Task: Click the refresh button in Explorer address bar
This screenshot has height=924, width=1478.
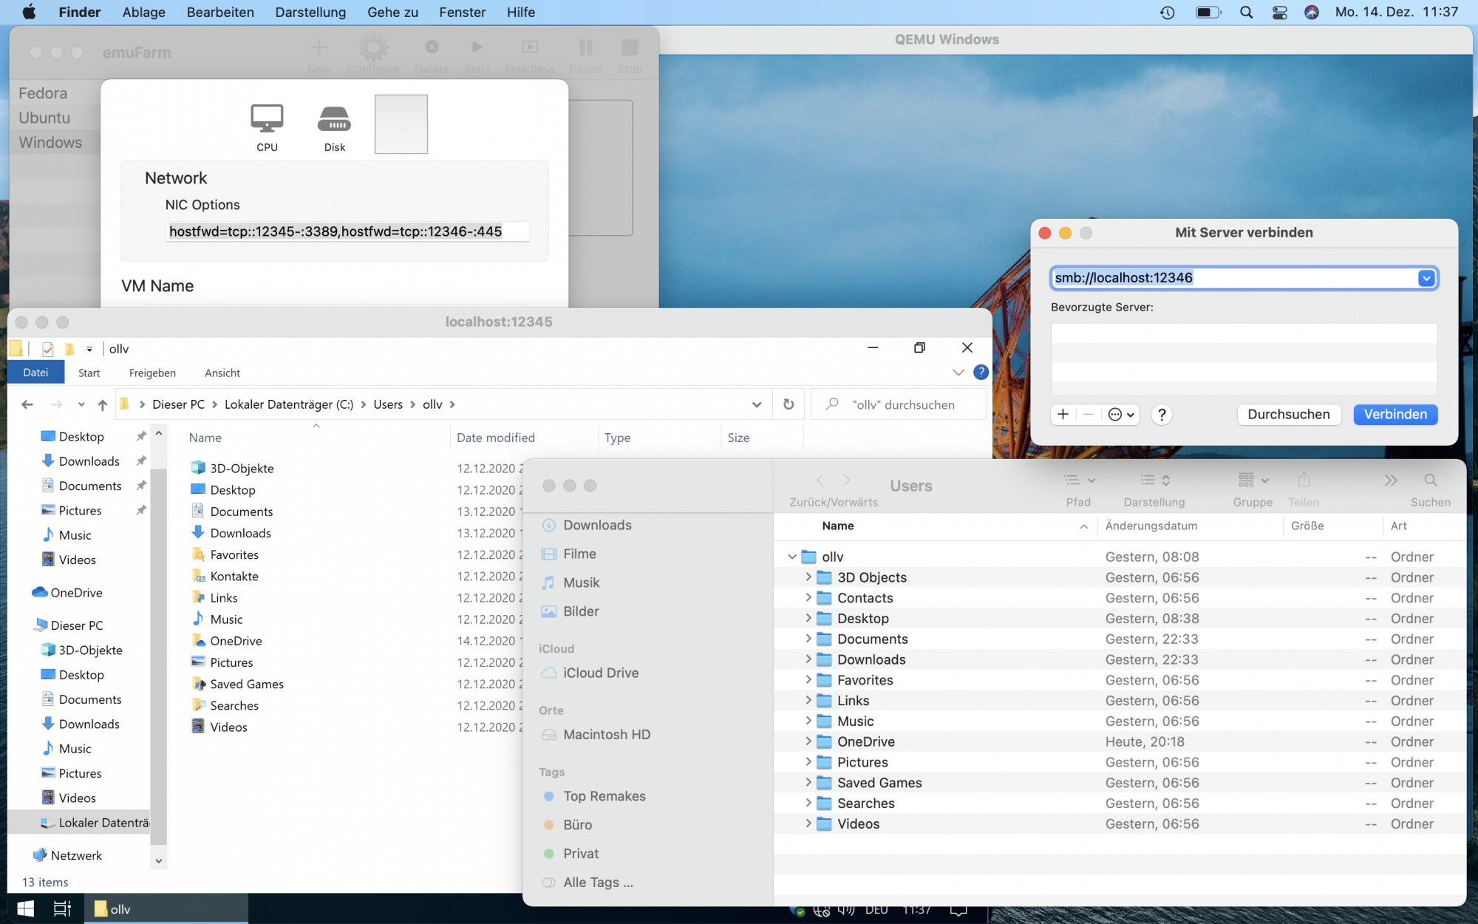Action: tap(789, 404)
